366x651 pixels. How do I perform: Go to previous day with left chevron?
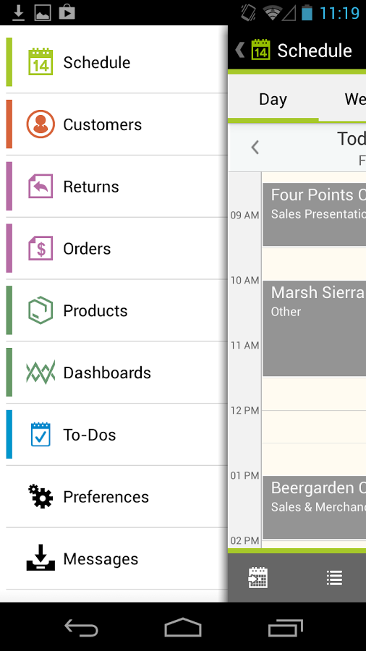[x=255, y=148]
